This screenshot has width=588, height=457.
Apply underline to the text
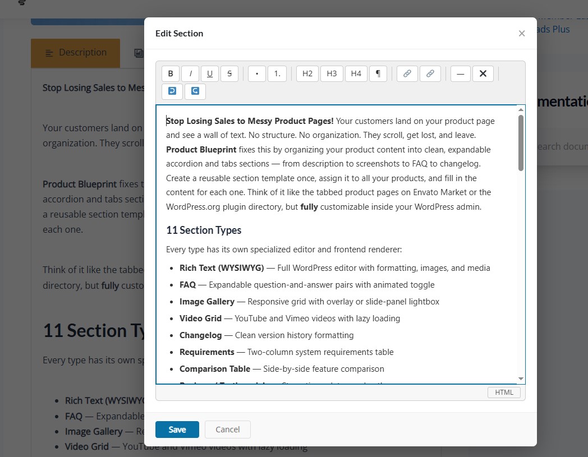[209, 73]
